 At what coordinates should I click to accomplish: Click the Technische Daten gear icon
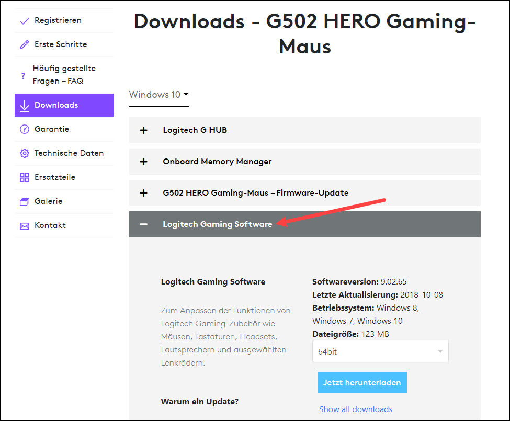tap(24, 153)
